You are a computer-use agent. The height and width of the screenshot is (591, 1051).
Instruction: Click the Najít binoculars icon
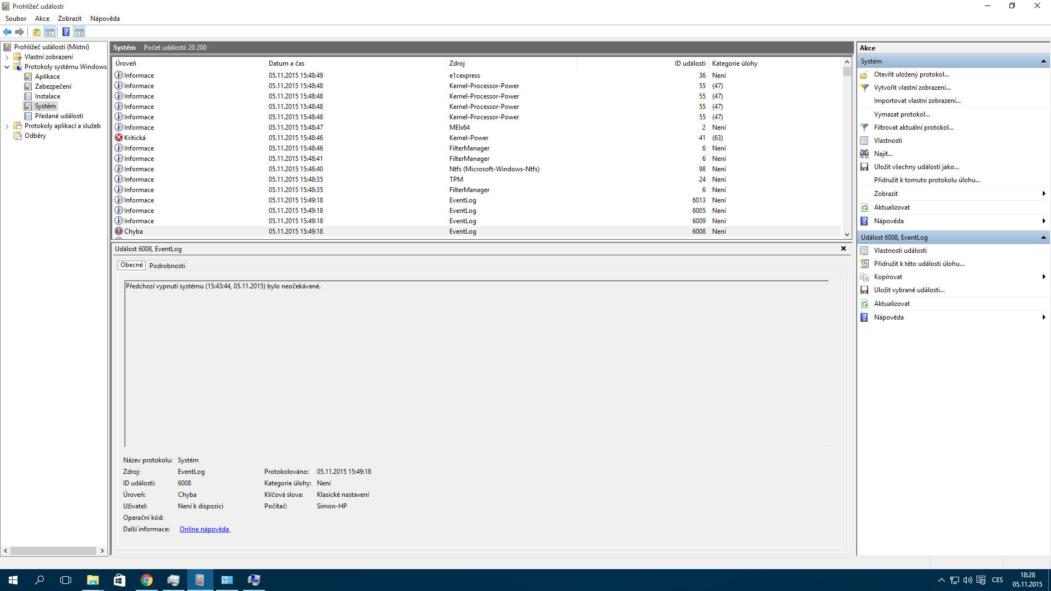[864, 154]
